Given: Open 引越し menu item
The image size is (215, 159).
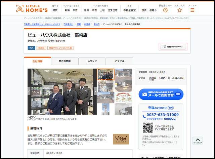Looking at the screenshot, I should click(x=153, y=10).
